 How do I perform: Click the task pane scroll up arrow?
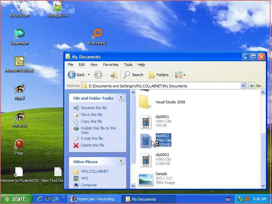(x=133, y=92)
